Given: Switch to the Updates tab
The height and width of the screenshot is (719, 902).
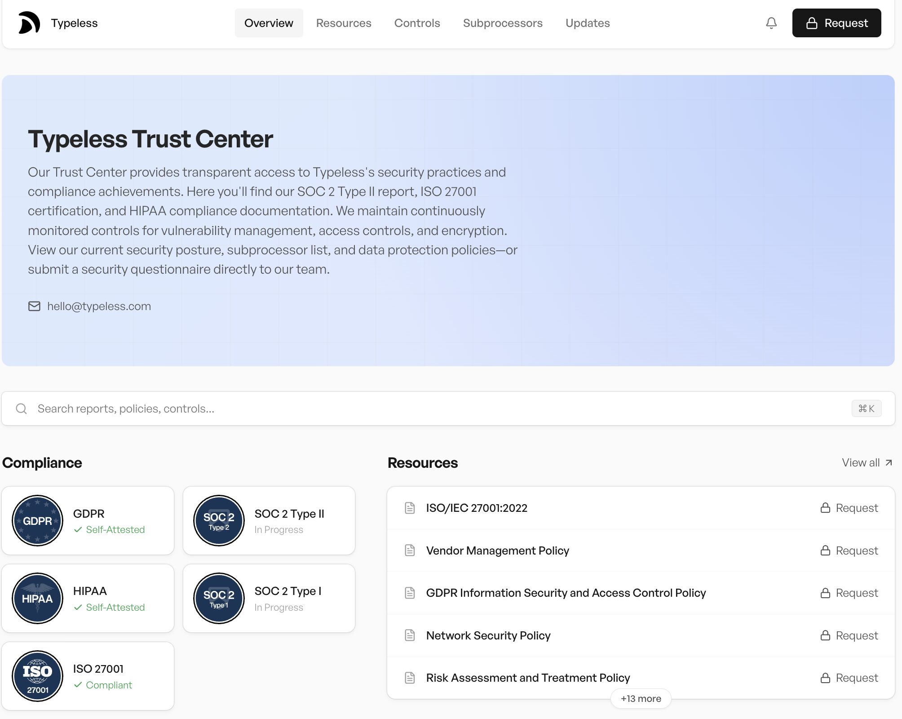Looking at the screenshot, I should pos(588,23).
